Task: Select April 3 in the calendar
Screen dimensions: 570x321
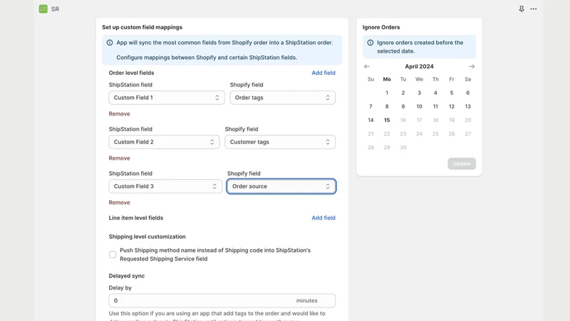Action: 419,93
